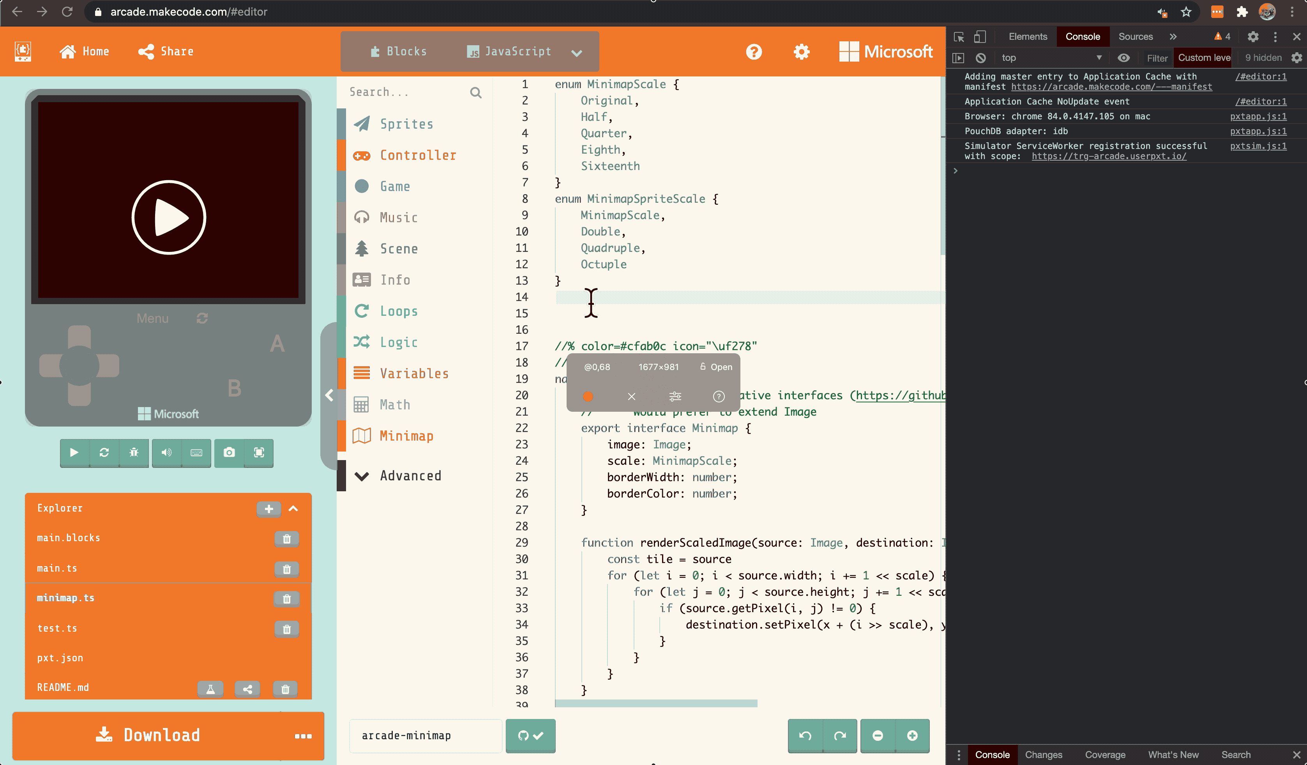Take a simulator screenshot with the camera icon
The width and height of the screenshot is (1307, 765).
229,453
